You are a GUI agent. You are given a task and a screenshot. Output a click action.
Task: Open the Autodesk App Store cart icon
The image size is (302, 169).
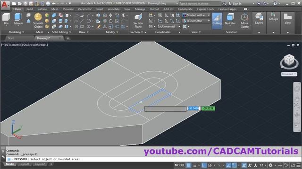tap(259, 3)
